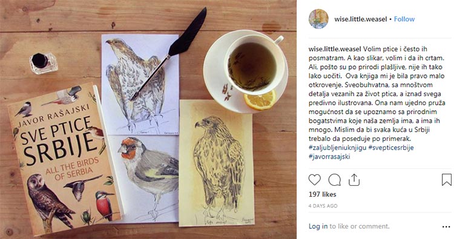Open the 4 DAYS AGO timestamp
Screen dimensions: 454x239
[x=323, y=206]
